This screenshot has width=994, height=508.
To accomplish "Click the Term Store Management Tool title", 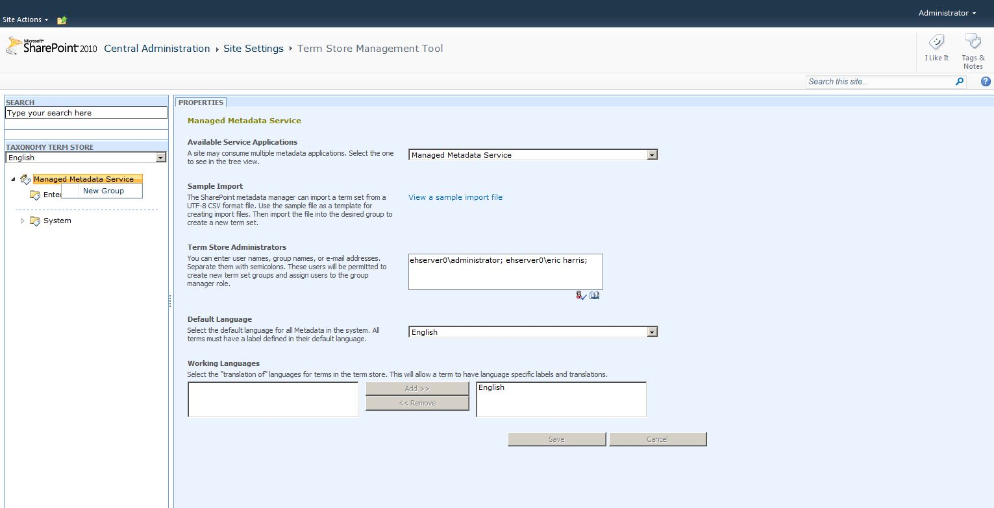I will [x=370, y=49].
